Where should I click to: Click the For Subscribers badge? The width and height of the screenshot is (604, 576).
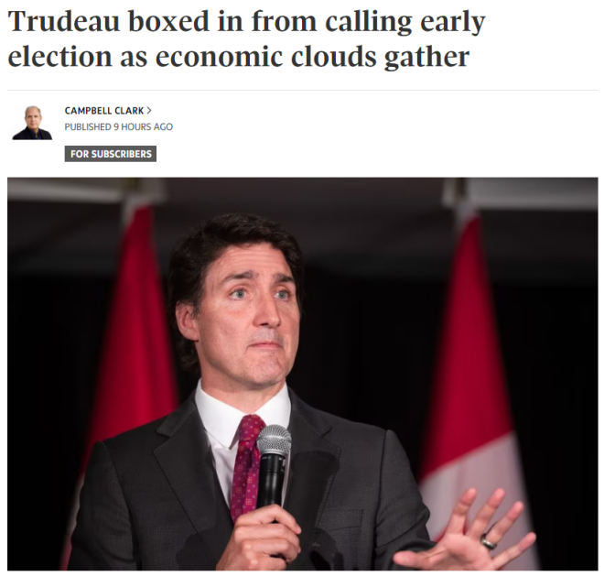tap(111, 154)
